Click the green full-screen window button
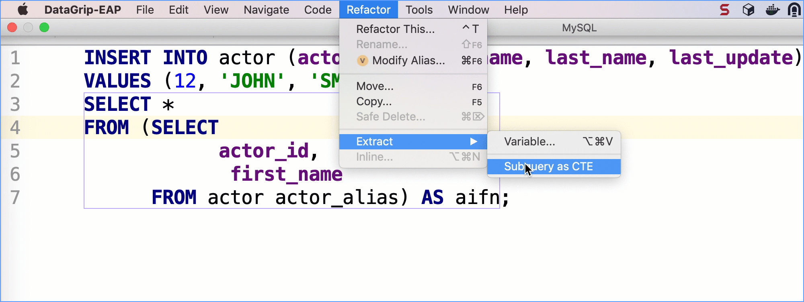The height and width of the screenshot is (302, 804). pyautogui.click(x=44, y=27)
